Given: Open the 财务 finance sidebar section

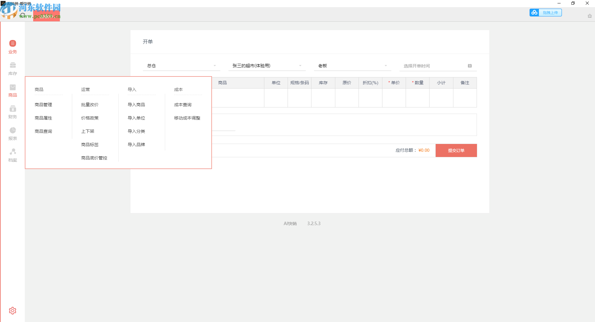Looking at the screenshot, I should click(x=12, y=112).
